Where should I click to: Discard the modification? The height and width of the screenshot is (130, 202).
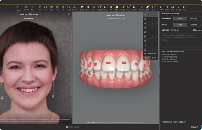point(195,127)
